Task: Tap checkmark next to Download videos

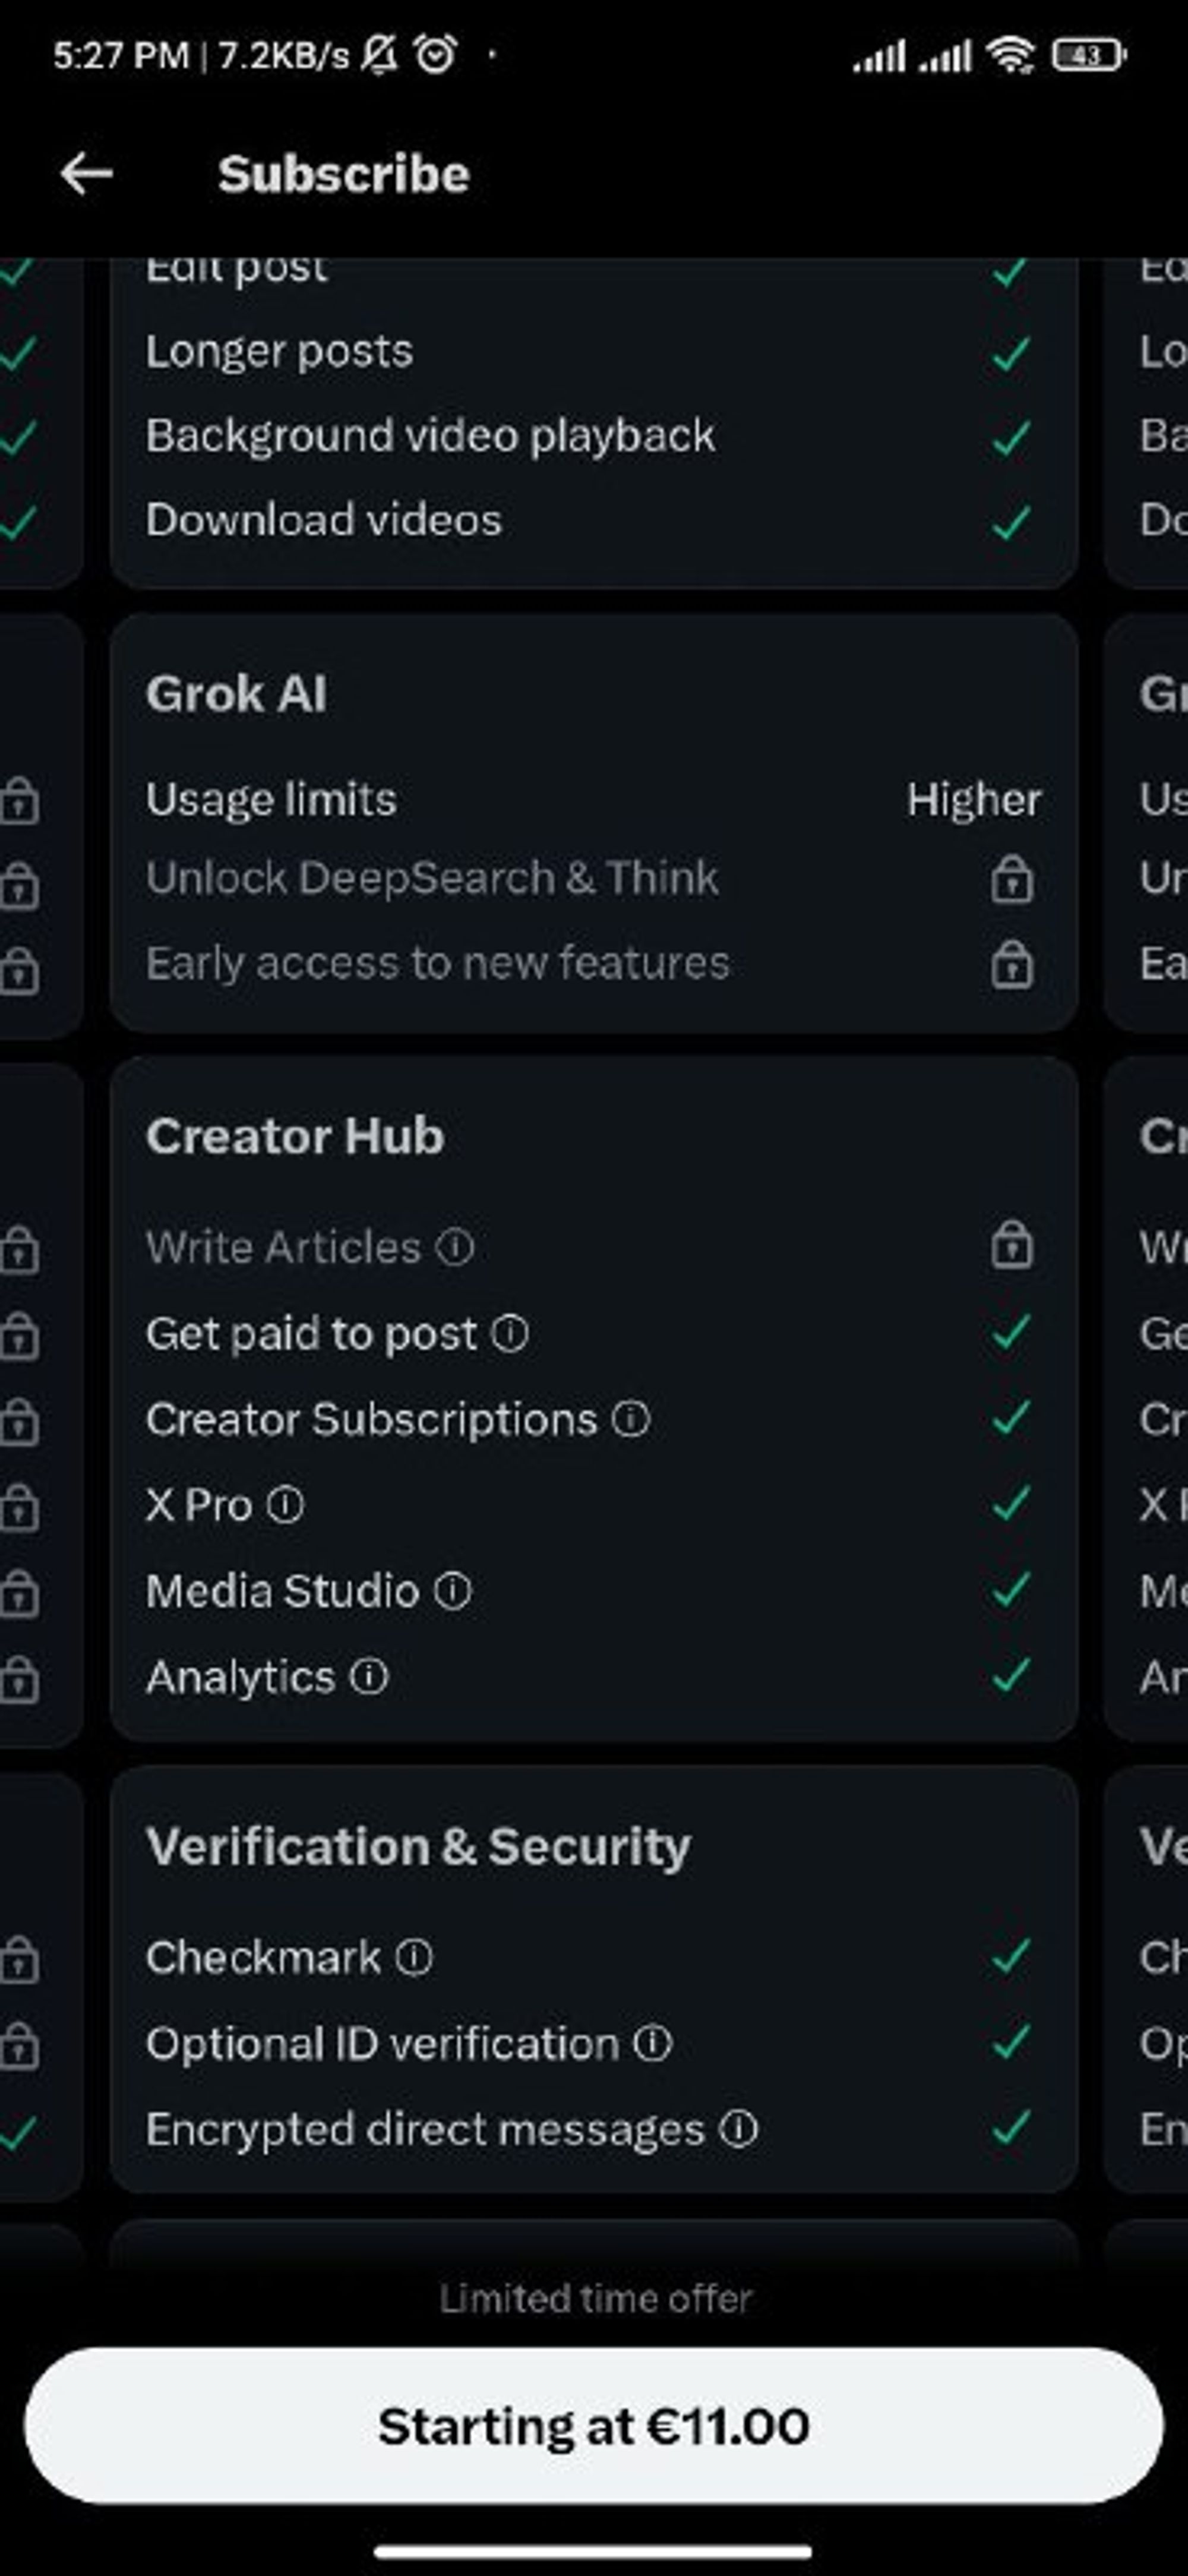Action: pos(1011,521)
